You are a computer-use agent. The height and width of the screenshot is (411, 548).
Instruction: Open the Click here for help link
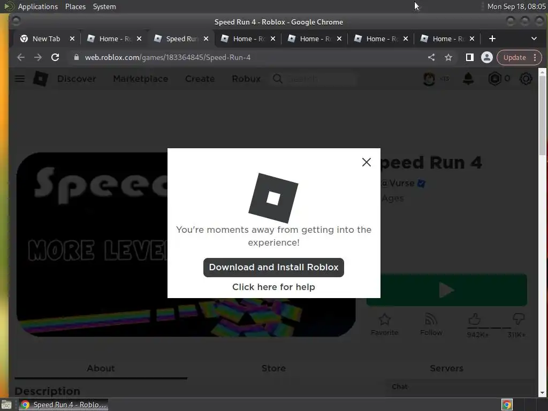[273, 287]
